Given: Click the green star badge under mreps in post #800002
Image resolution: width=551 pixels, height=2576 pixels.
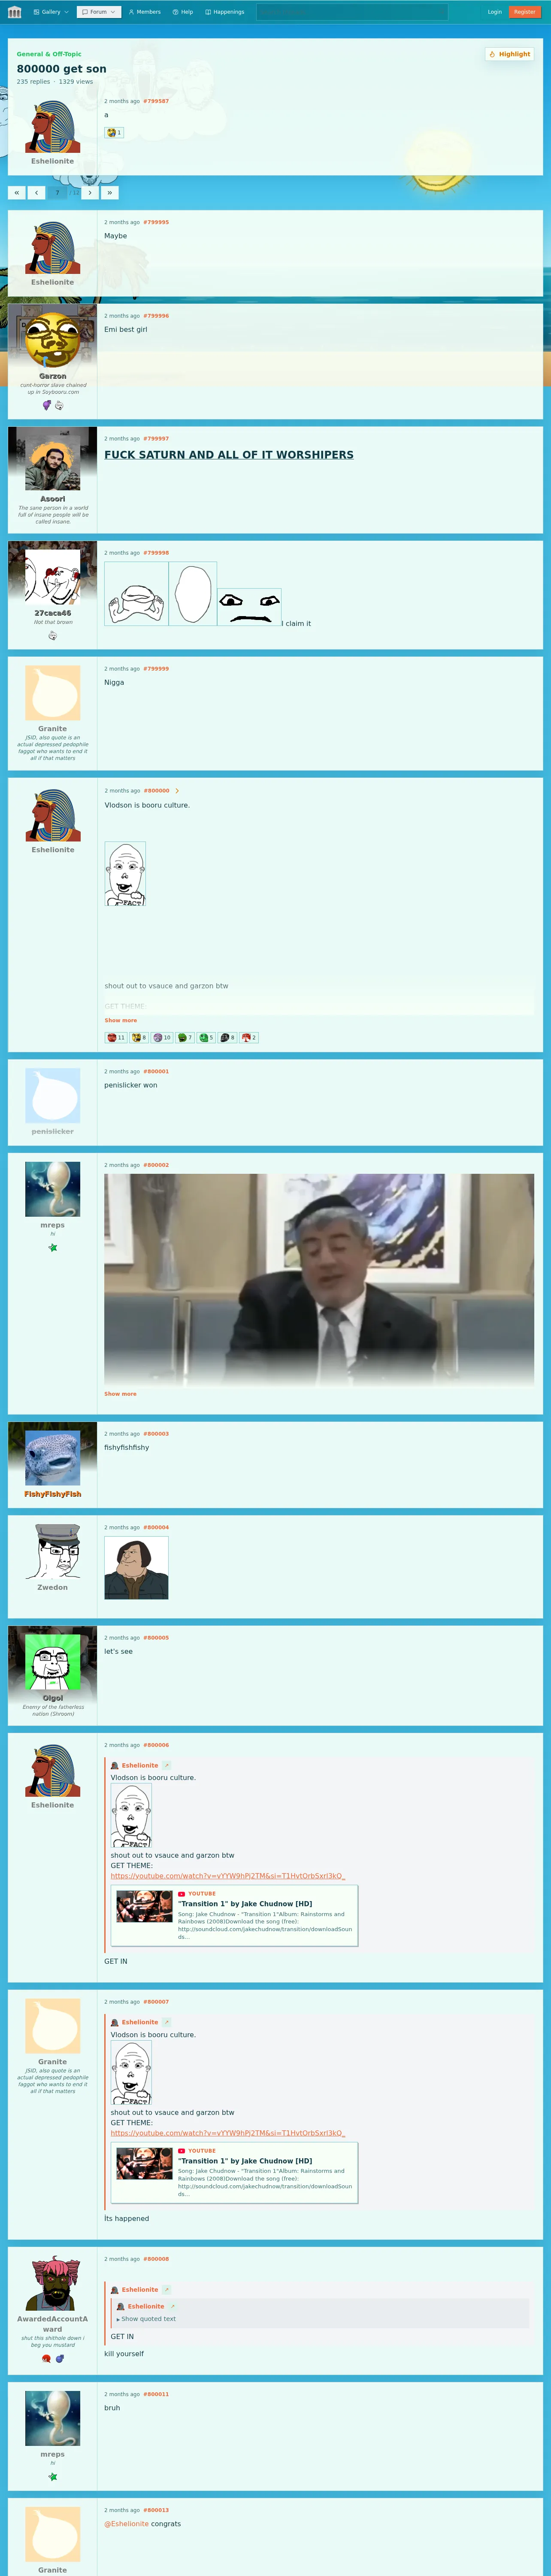Looking at the screenshot, I should coord(53,1248).
